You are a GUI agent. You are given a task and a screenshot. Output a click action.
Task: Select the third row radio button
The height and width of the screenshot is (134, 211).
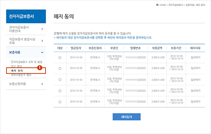pyautogui.click(x=60, y=80)
